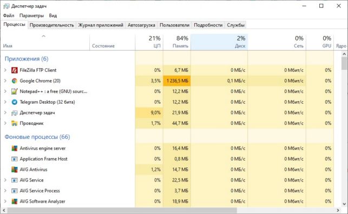
Task: Select the Процессы tab
Action: [14, 24]
